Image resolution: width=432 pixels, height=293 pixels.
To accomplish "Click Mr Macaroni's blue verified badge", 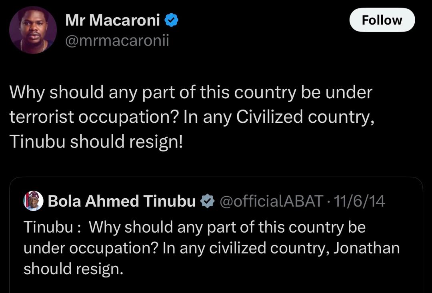I will [172, 20].
